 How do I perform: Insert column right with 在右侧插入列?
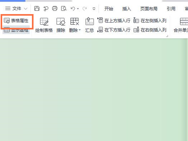(150, 30)
